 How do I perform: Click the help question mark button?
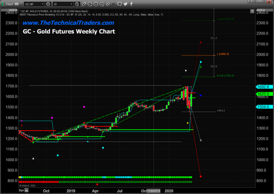coord(250,2)
